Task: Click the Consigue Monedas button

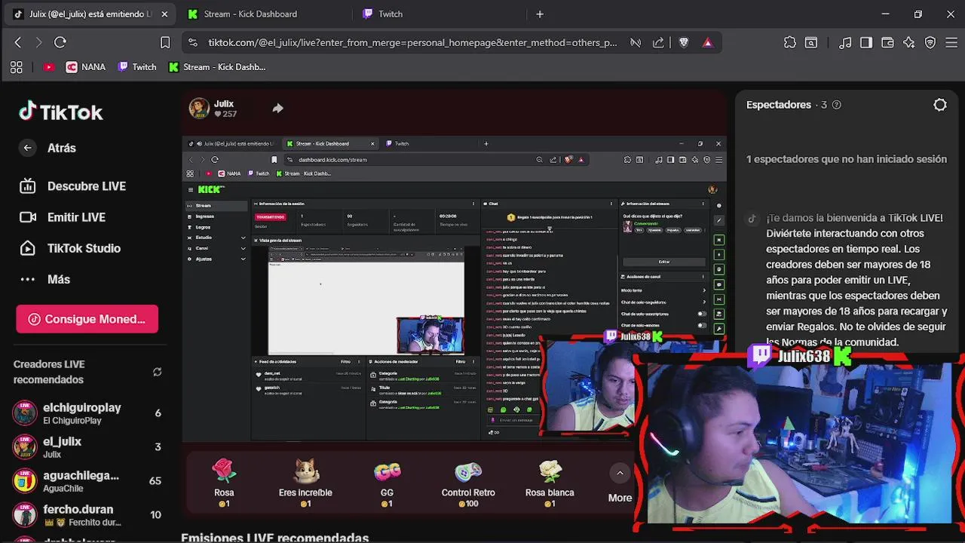Action: [87, 319]
